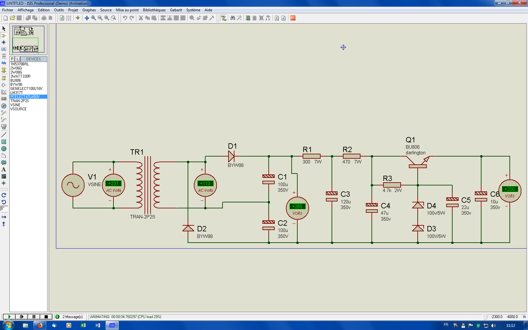Choose the Wire Label LBL tool

[4, 49]
